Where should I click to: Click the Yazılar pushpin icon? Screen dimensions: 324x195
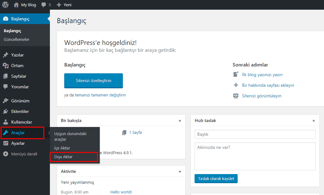coord(6,55)
